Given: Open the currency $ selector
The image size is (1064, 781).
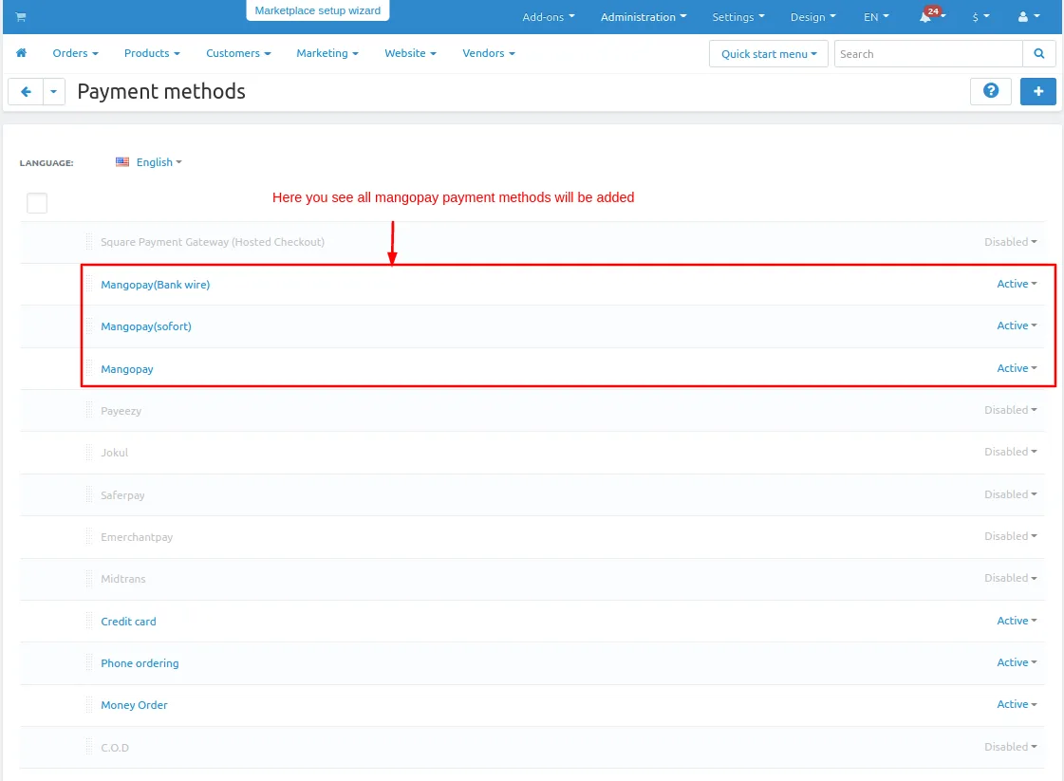Looking at the screenshot, I should coord(980,17).
